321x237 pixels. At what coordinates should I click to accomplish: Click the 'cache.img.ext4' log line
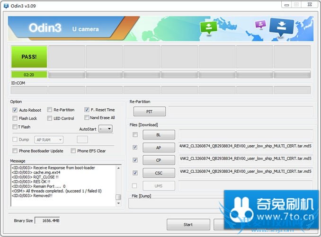(36, 172)
